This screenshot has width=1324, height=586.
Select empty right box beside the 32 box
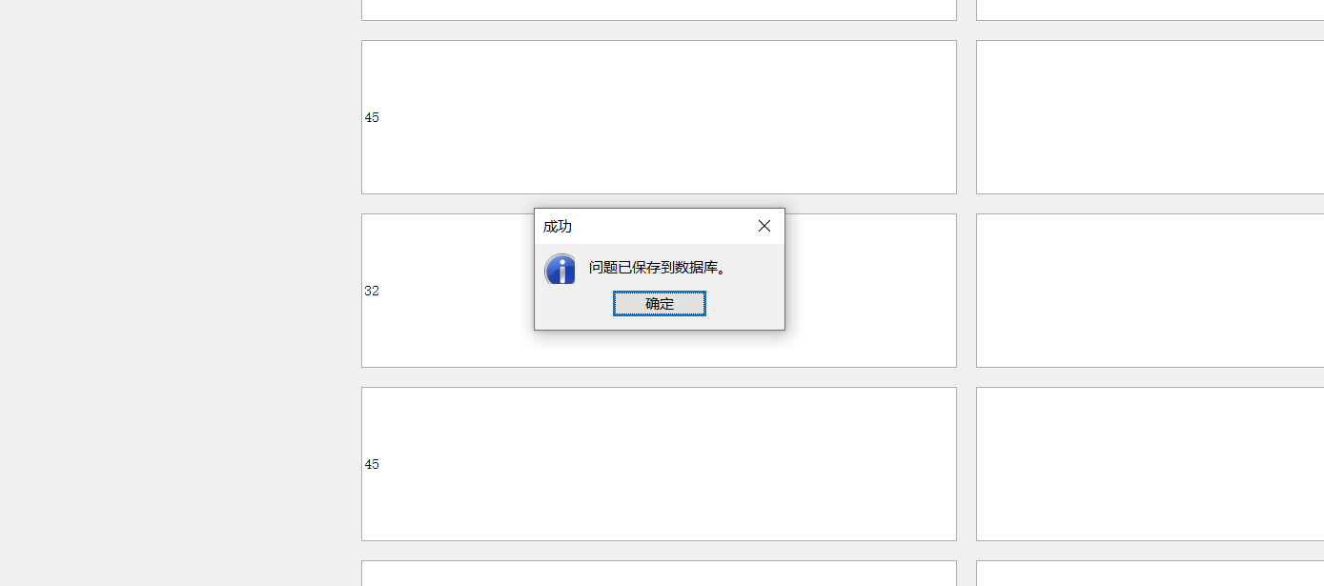pos(1149,291)
